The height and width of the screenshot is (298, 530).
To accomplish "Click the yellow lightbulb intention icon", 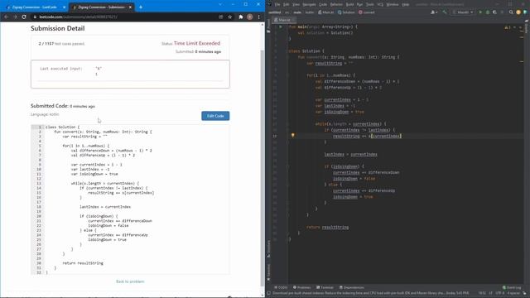I will (x=292, y=136).
